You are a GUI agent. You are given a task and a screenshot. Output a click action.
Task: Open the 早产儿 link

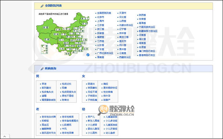91,117
